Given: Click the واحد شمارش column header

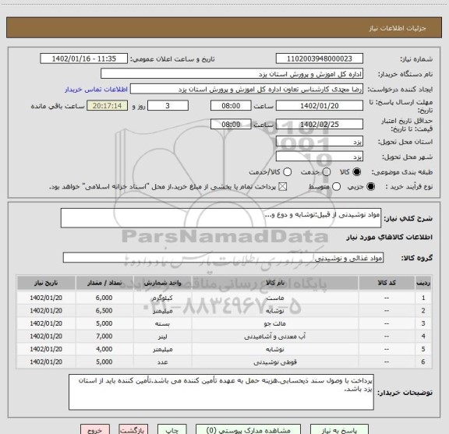Looking at the screenshot, I should click(163, 283).
